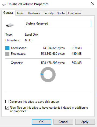Click the gray Free space color square
97x127 pixels.
point(7,54)
